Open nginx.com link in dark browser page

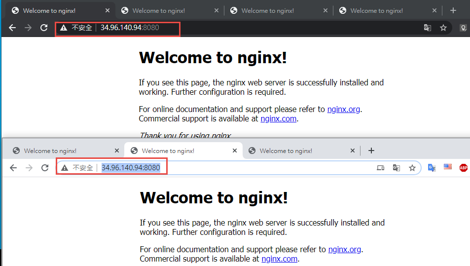point(279,119)
